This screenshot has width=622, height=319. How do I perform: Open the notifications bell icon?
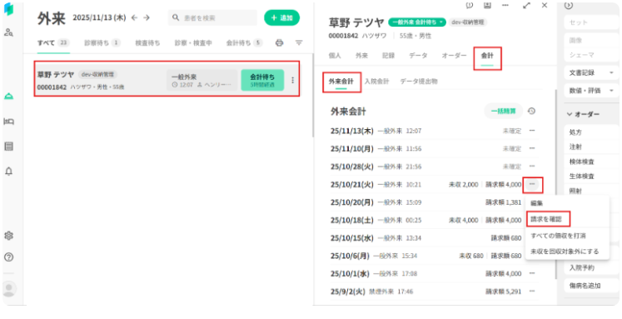8,171
